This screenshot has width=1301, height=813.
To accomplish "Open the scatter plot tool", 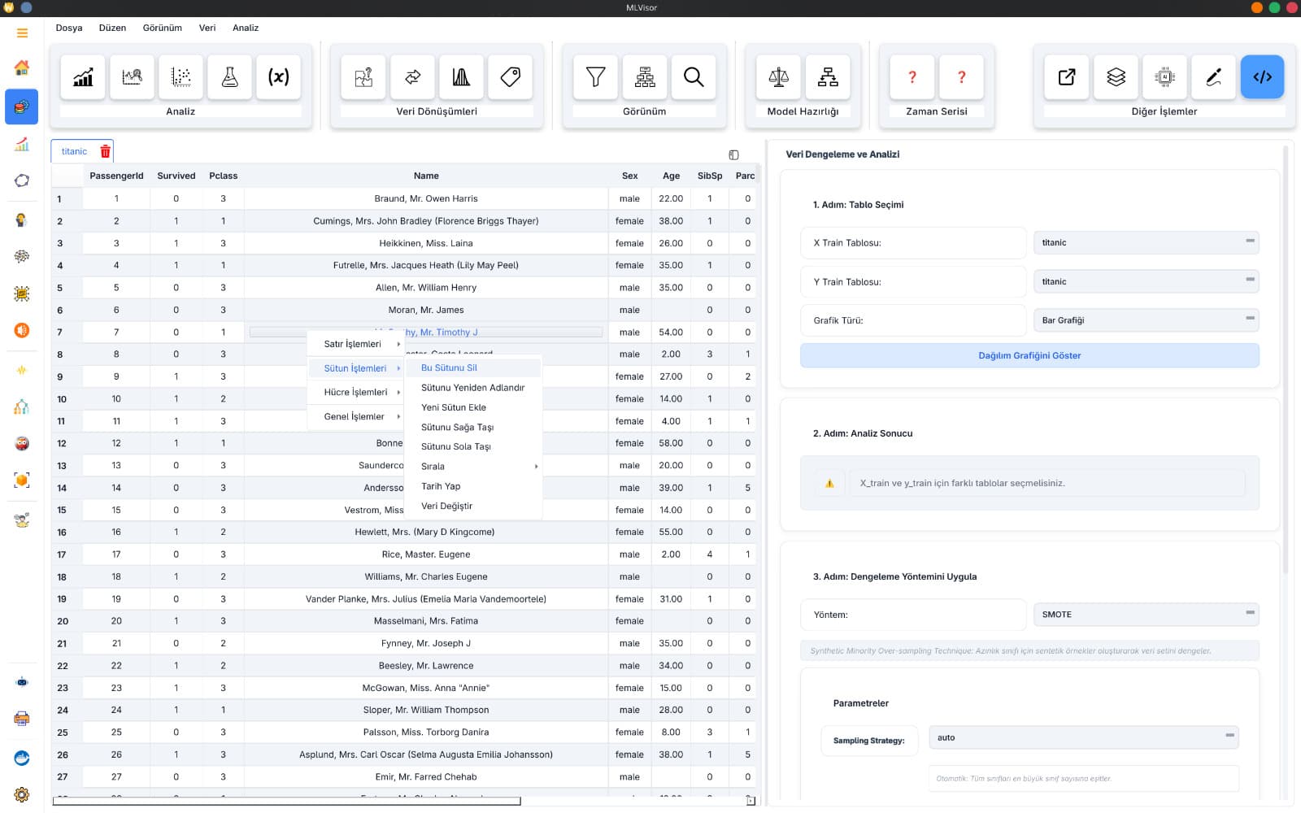I will pyautogui.click(x=181, y=77).
